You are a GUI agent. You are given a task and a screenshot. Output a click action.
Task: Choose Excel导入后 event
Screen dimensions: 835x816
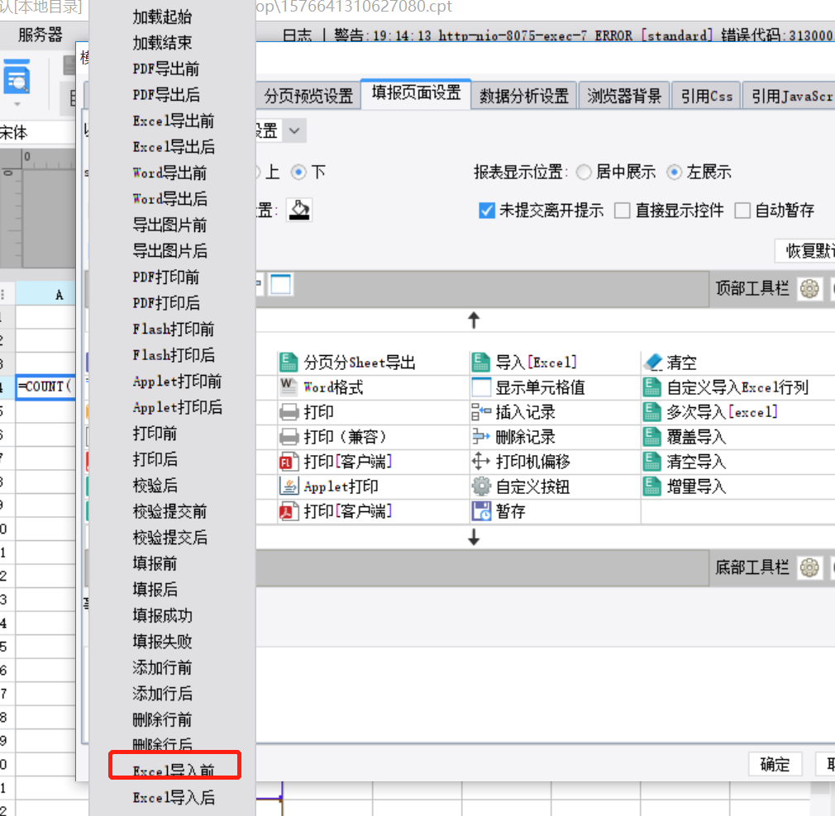pyautogui.click(x=174, y=798)
